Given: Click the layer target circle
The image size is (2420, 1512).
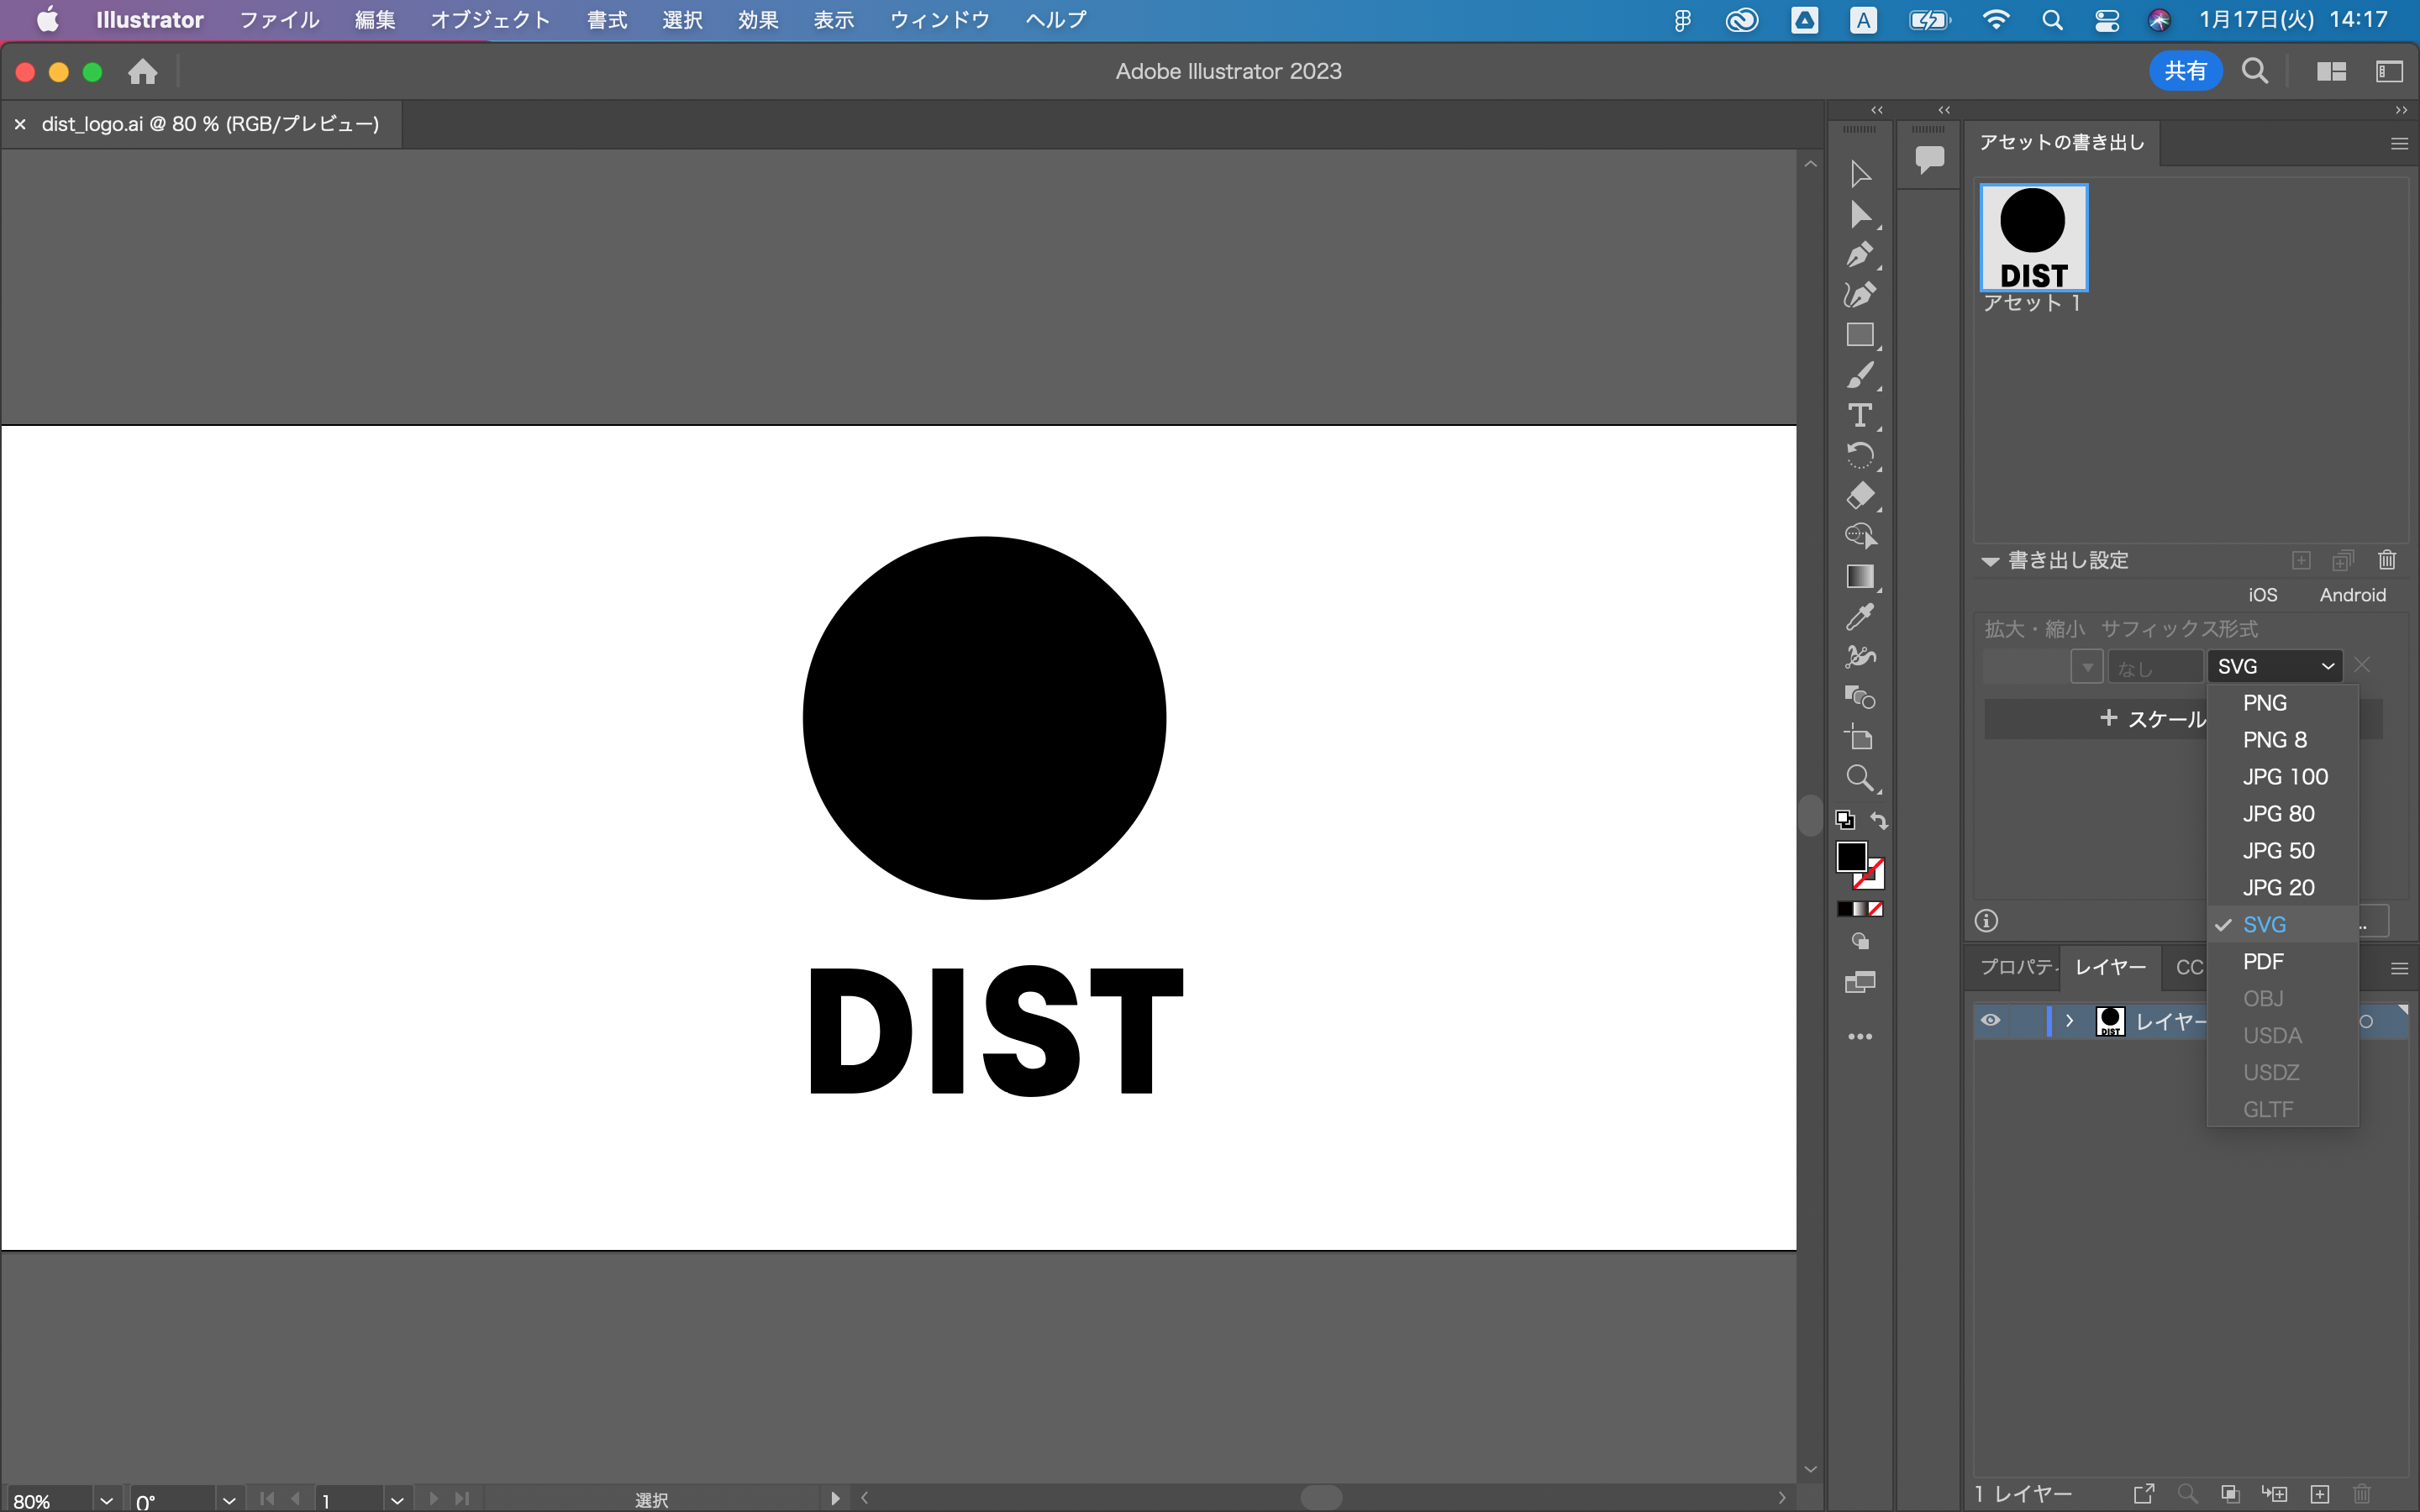Looking at the screenshot, I should point(2366,1021).
